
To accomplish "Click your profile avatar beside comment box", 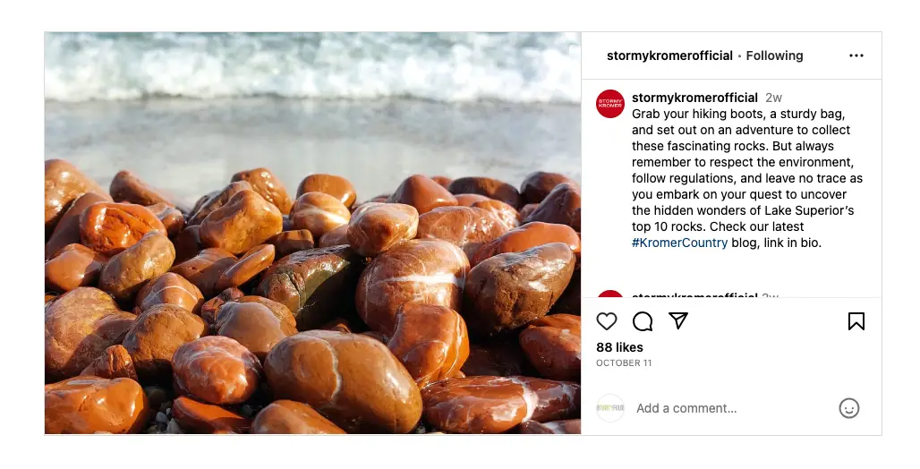I will pyautogui.click(x=610, y=408).
